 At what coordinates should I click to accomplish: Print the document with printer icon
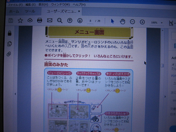point(40,20)
